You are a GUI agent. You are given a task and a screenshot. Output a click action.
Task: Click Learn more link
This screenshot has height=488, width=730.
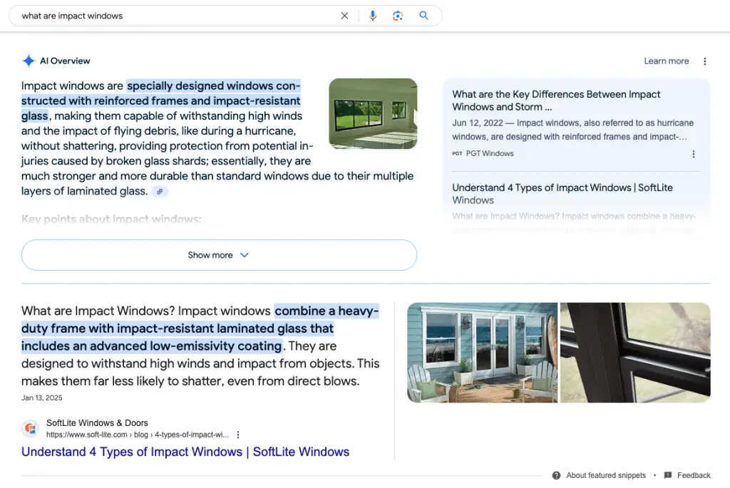pyautogui.click(x=667, y=61)
